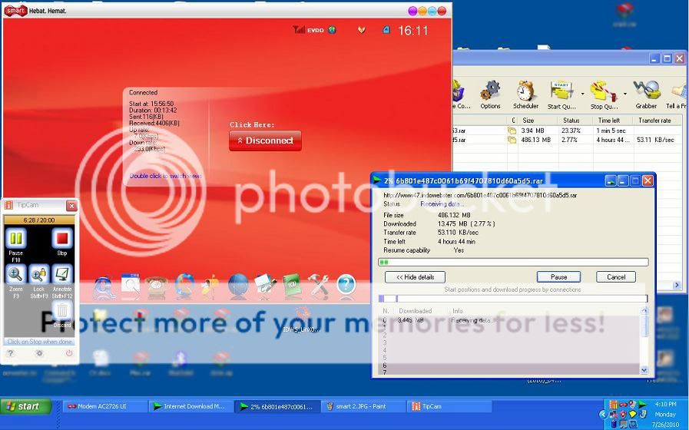The height and width of the screenshot is (430, 689).
Task: Open the mailbox icon in Smart dock
Action: click(210, 286)
